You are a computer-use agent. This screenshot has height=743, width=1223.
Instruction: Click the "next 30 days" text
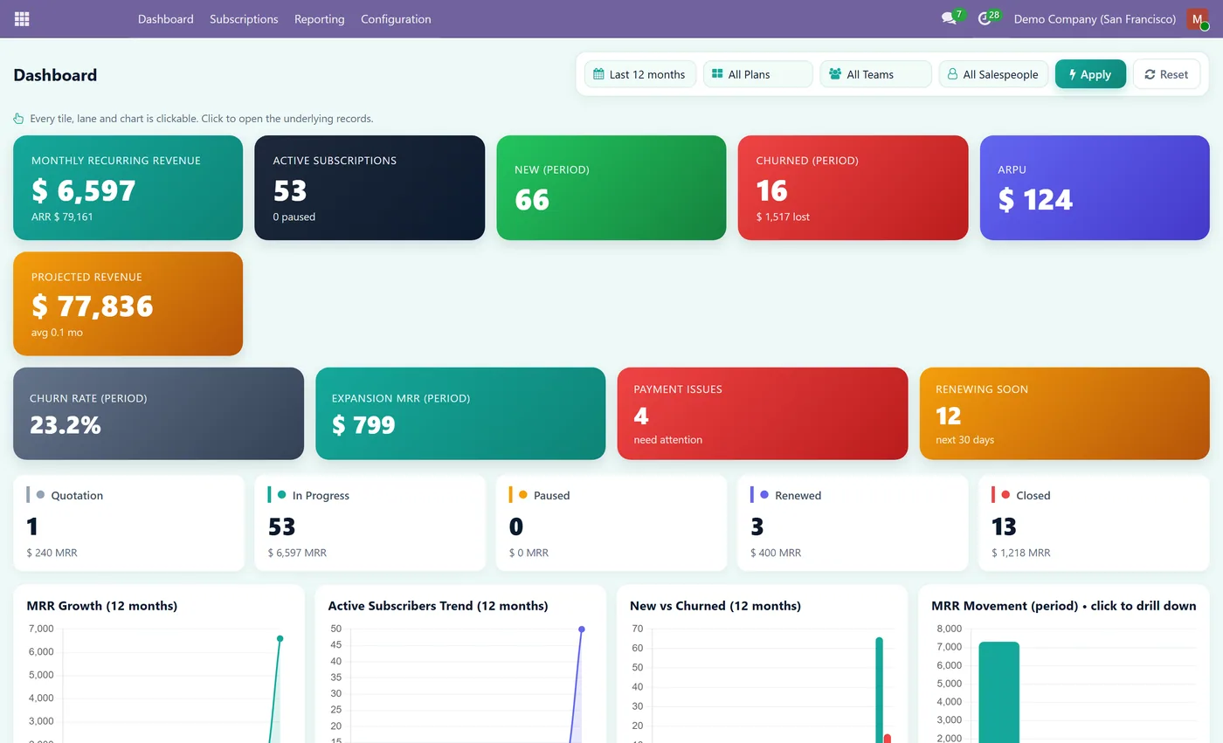click(965, 440)
